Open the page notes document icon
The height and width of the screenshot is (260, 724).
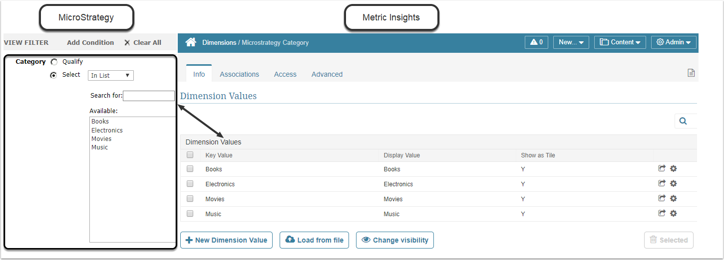tap(691, 73)
